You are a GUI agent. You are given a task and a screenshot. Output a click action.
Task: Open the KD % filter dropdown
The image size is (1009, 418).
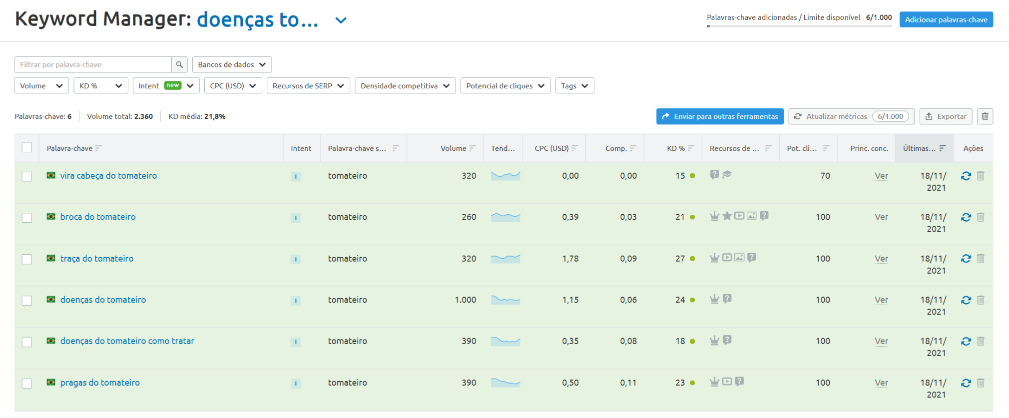click(x=101, y=85)
